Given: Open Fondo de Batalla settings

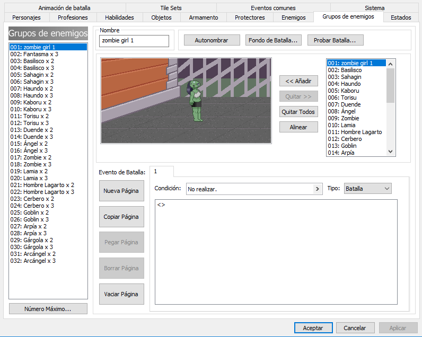Looking at the screenshot, I should tap(272, 40).
